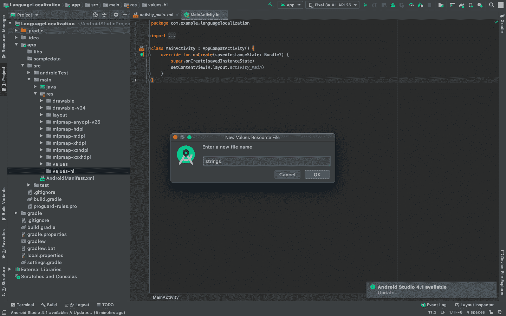
Task: Collapse all nodes in Project tree
Action: (104, 15)
